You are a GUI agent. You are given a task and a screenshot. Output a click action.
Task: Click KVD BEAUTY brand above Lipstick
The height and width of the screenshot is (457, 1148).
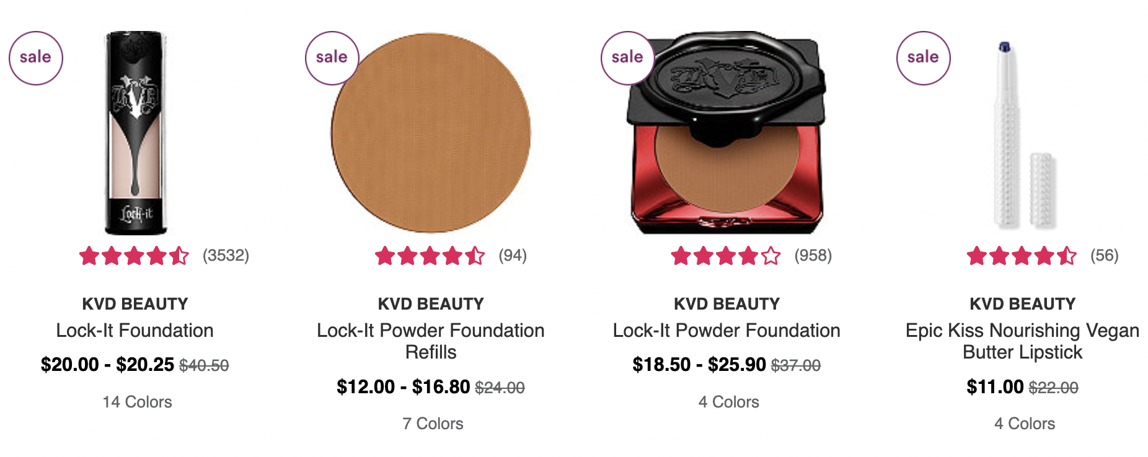pos(1023,304)
